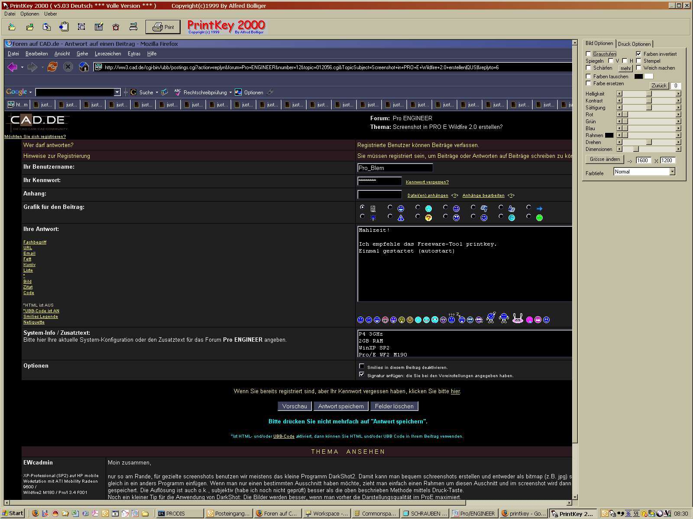The image size is (693, 519).
Task: Open the forward button history dropdown arrow
Action: 42,67
